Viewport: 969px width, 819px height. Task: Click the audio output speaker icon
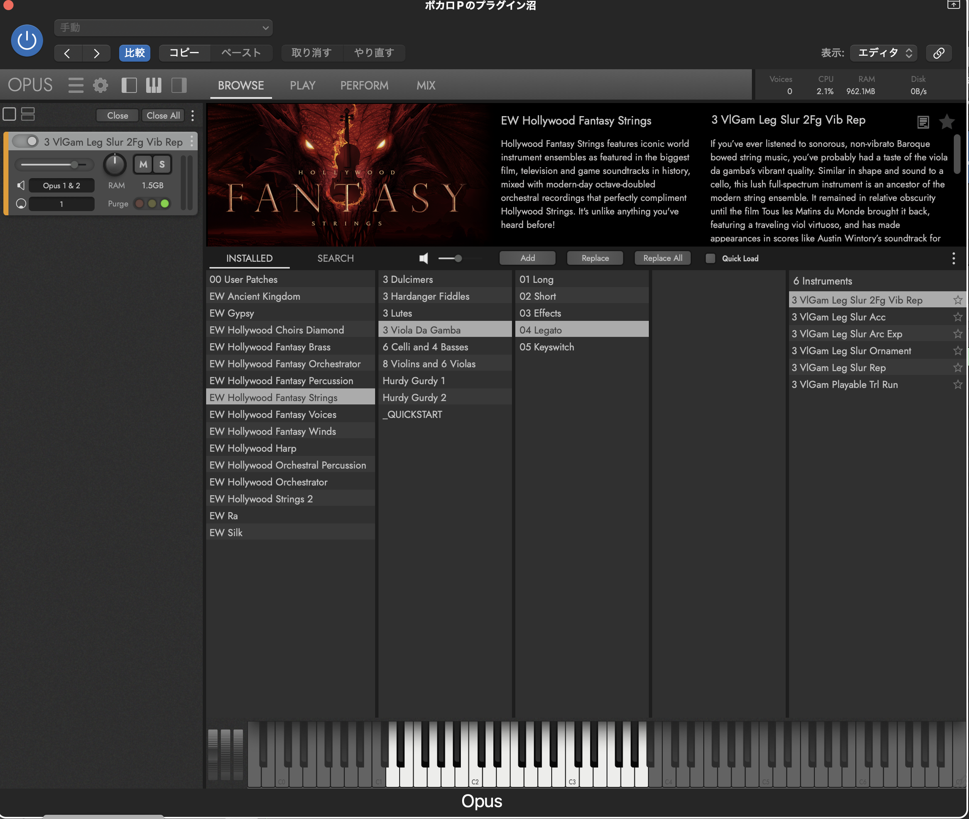pos(21,186)
